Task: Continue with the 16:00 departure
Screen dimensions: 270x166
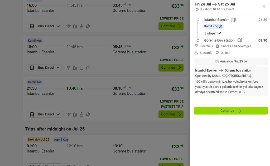Action: [x=171, y=26]
